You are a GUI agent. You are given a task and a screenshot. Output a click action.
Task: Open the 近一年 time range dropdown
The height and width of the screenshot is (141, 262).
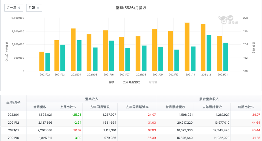coord(14,8)
